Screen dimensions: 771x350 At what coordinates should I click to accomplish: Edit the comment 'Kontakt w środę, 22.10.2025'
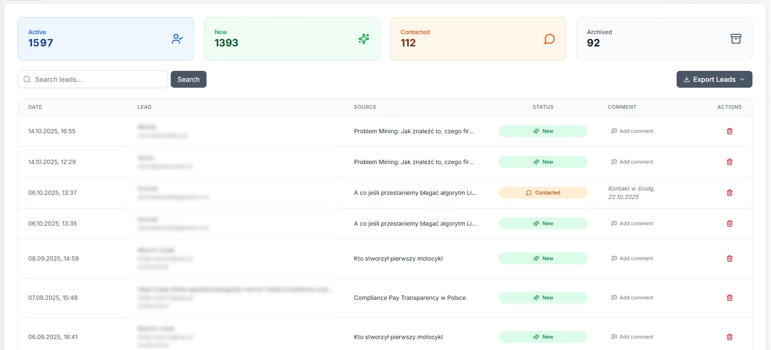(x=631, y=193)
